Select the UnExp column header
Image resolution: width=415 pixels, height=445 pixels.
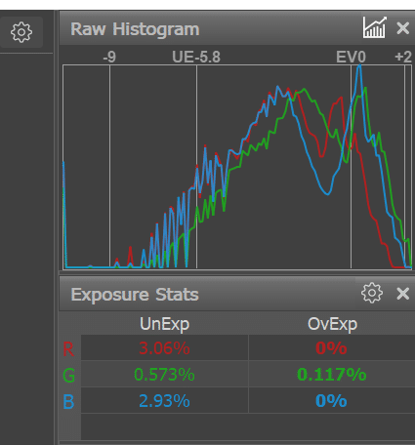(164, 324)
